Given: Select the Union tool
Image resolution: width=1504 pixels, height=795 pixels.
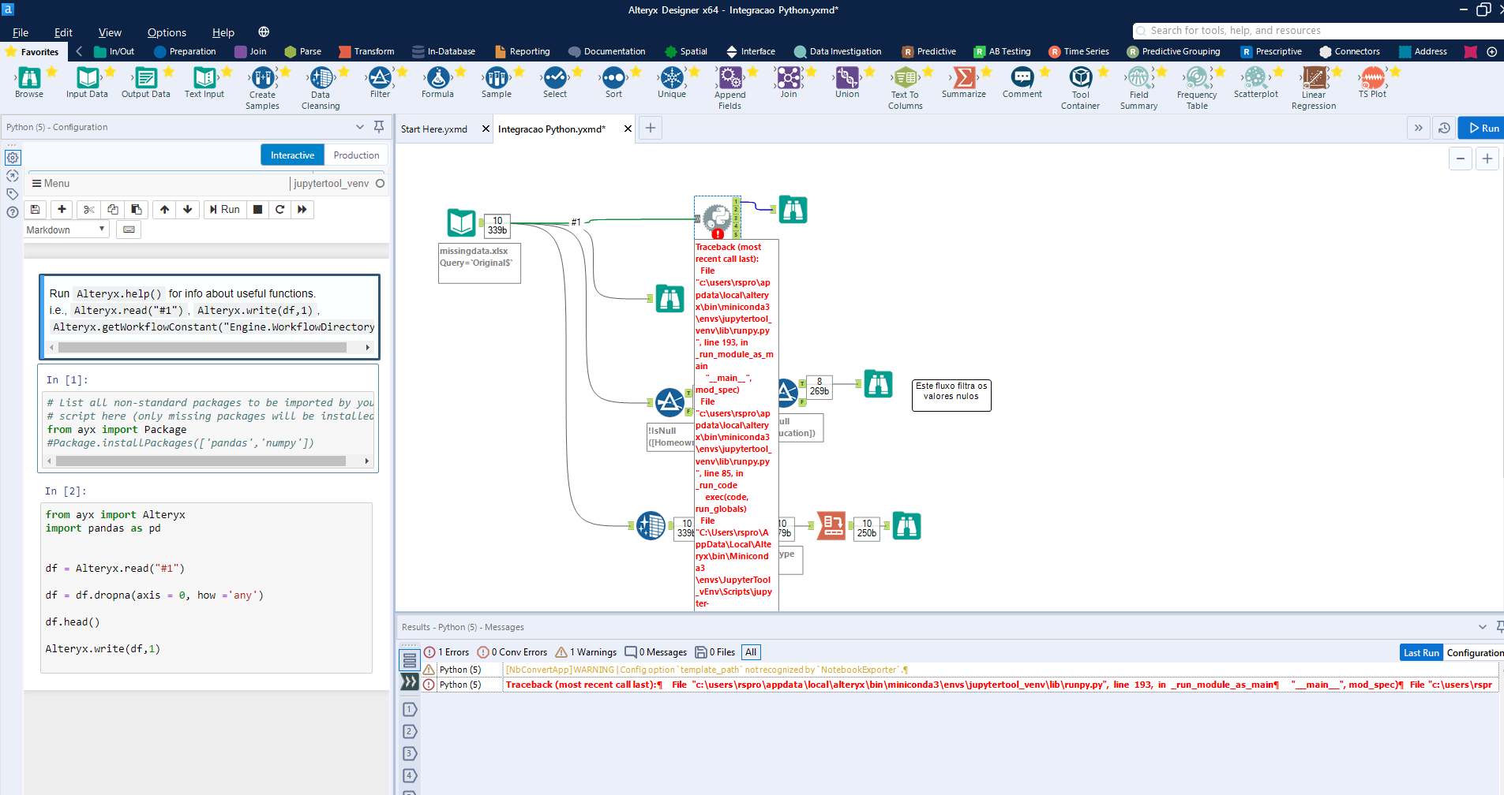Looking at the screenshot, I should tap(846, 81).
